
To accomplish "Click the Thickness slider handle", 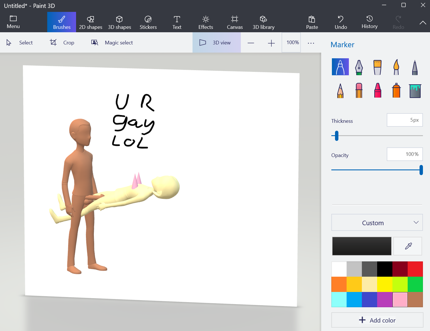I will 336,136.
